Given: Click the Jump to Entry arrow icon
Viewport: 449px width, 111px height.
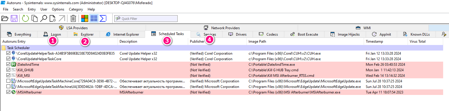Looking at the screenshot, I should tap(62, 19).
